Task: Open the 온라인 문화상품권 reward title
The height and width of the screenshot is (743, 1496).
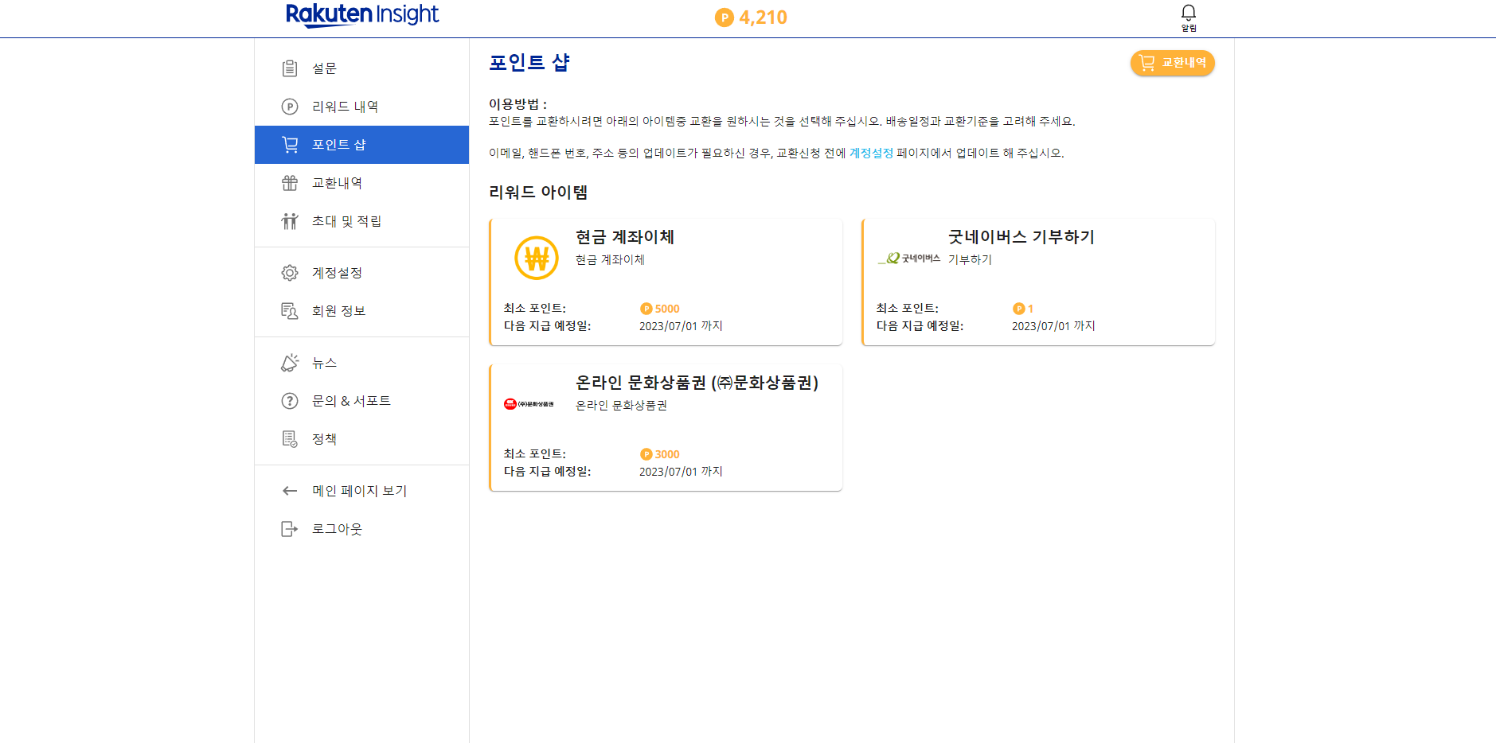Action: tap(697, 383)
